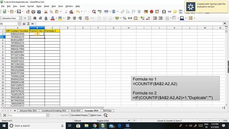Align cell text to the right

point(80,18)
